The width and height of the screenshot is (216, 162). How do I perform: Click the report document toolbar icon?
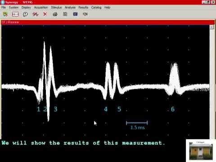pos(65,14)
